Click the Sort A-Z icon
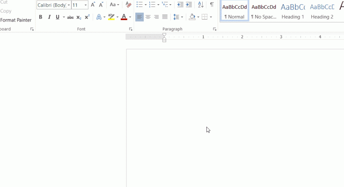The image size is (344, 187). point(201,5)
